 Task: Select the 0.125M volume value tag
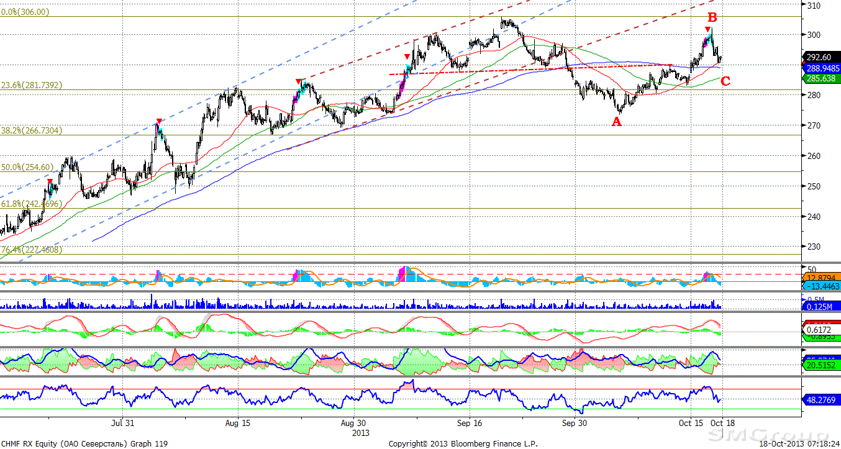tap(820, 306)
